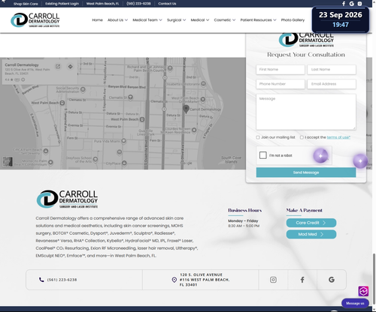This screenshot has height=312, width=376.
Task: Click the footer Facebook icon
Action: (x=302, y=280)
